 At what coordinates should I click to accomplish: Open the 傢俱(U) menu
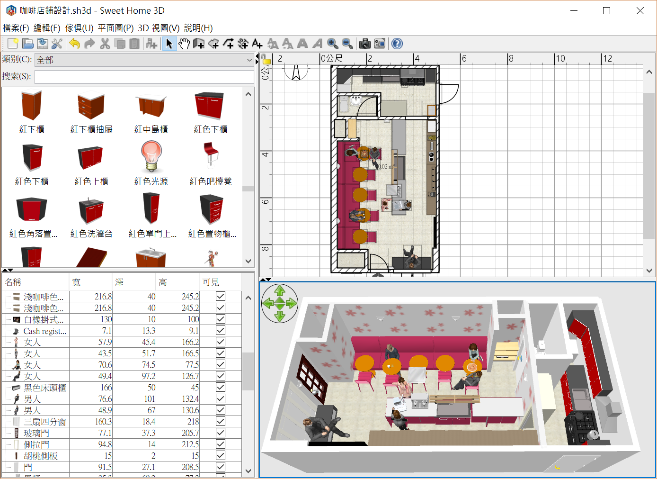click(x=79, y=28)
